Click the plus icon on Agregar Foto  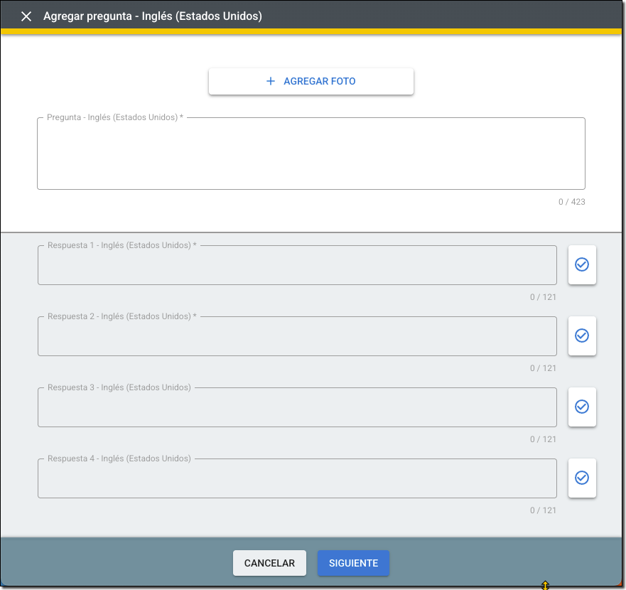(270, 81)
